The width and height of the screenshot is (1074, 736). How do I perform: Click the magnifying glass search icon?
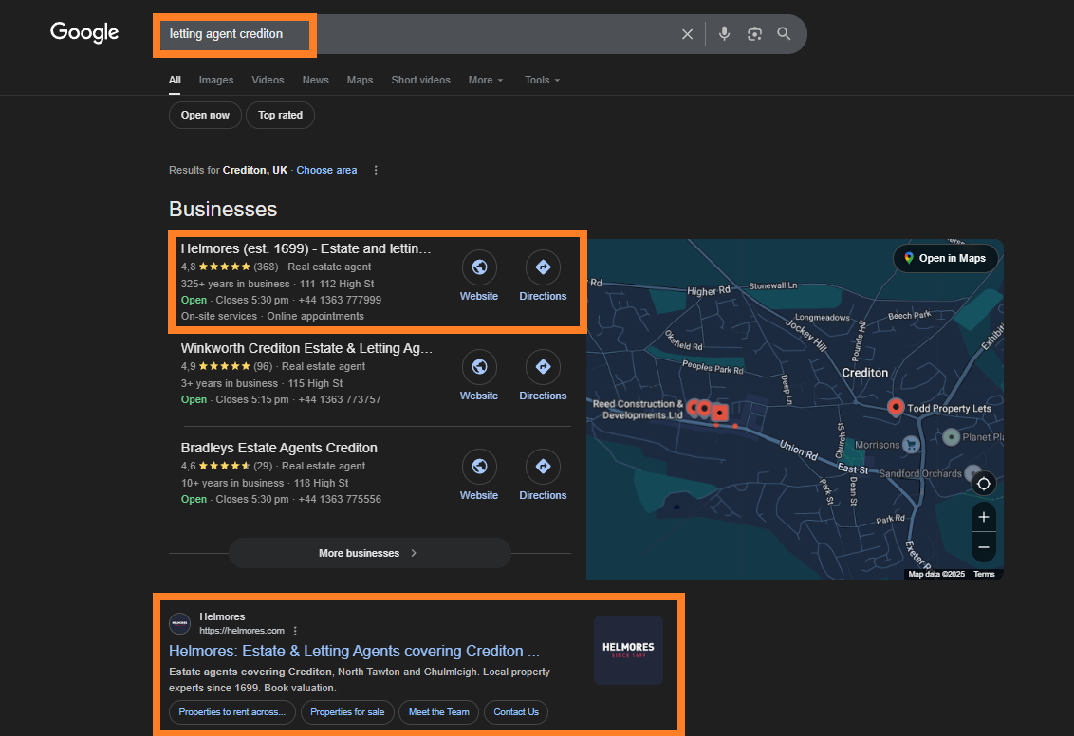(x=784, y=34)
